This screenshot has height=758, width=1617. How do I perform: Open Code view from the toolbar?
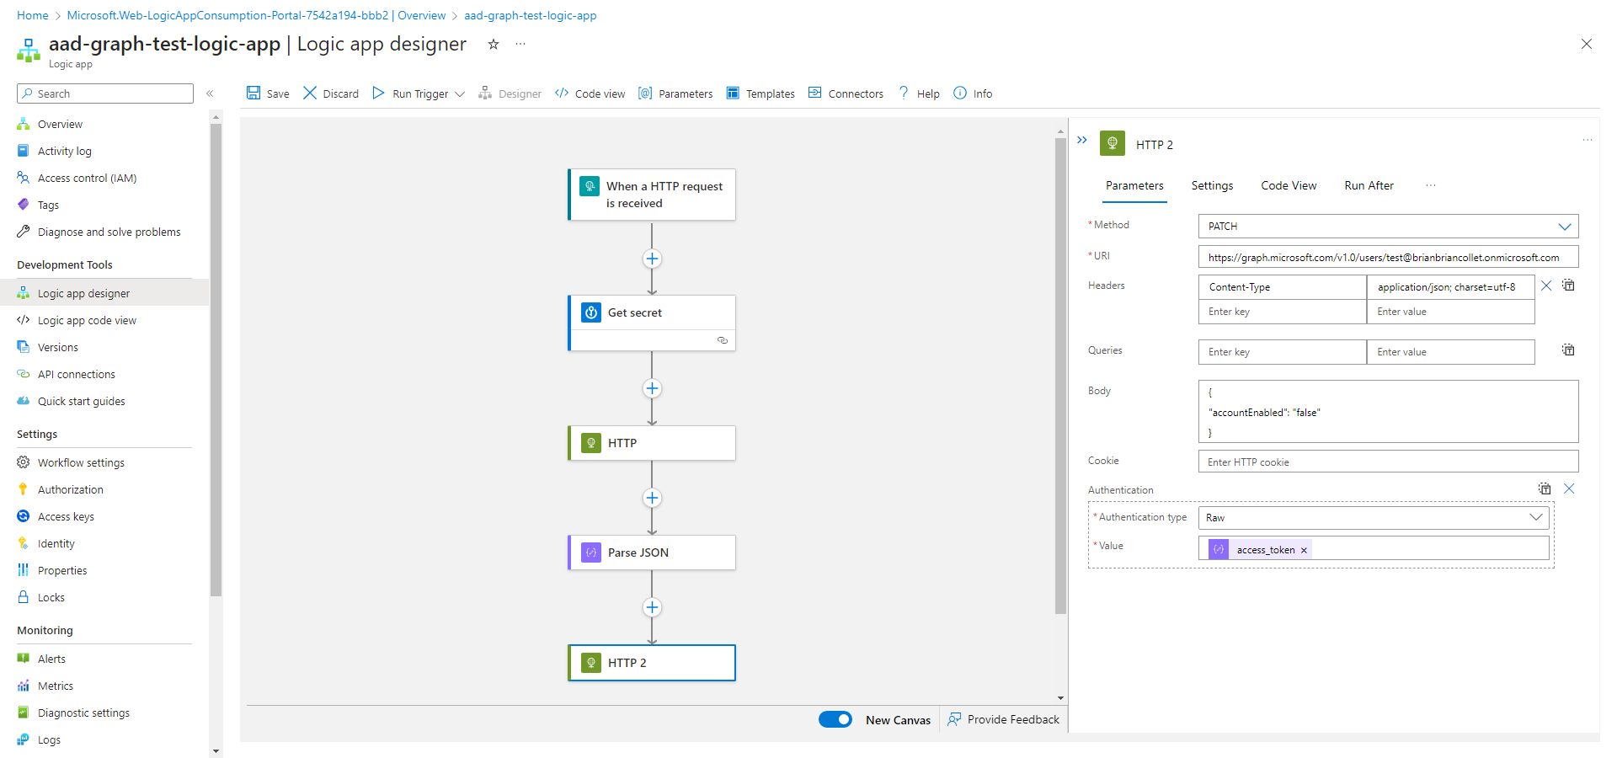click(x=590, y=93)
